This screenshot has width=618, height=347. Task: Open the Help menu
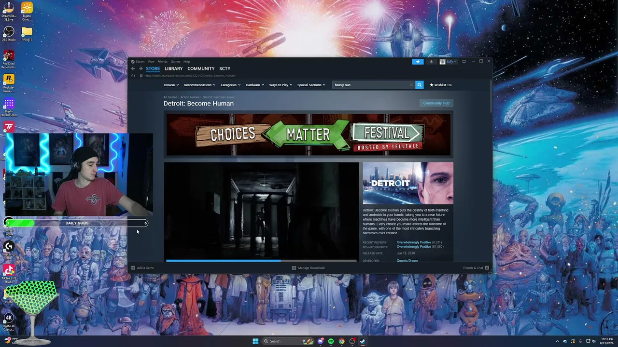click(186, 62)
